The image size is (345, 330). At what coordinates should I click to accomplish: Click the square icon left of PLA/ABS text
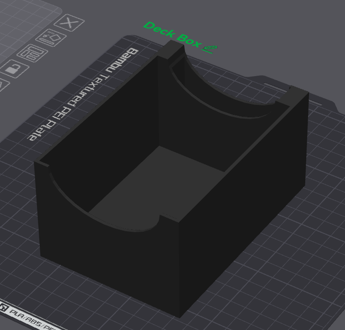tap(4, 309)
